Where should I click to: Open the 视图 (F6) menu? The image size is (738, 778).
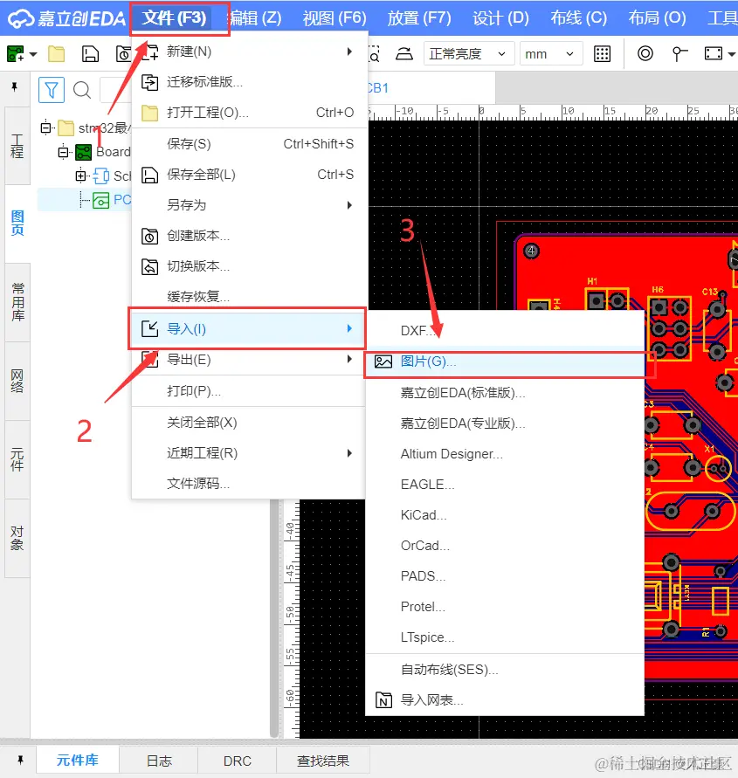click(335, 18)
